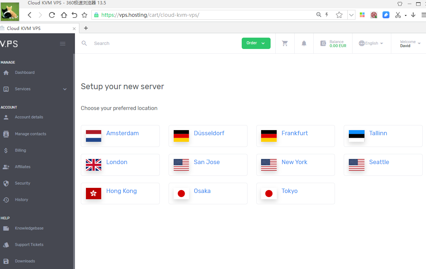Click the zoom magnifier icon in address bar
This screenshot has width=426, height=269.
click(319, 15)
